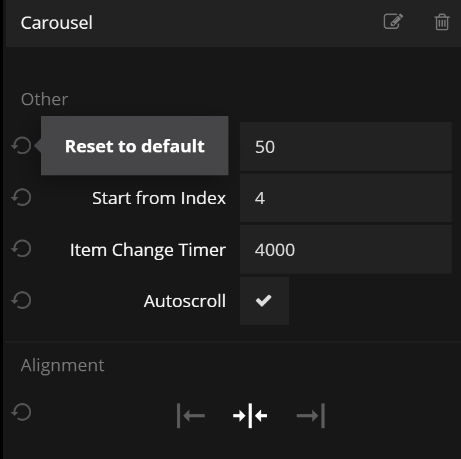
Task: Reset the Start from Index value
Action: [22, 197]
